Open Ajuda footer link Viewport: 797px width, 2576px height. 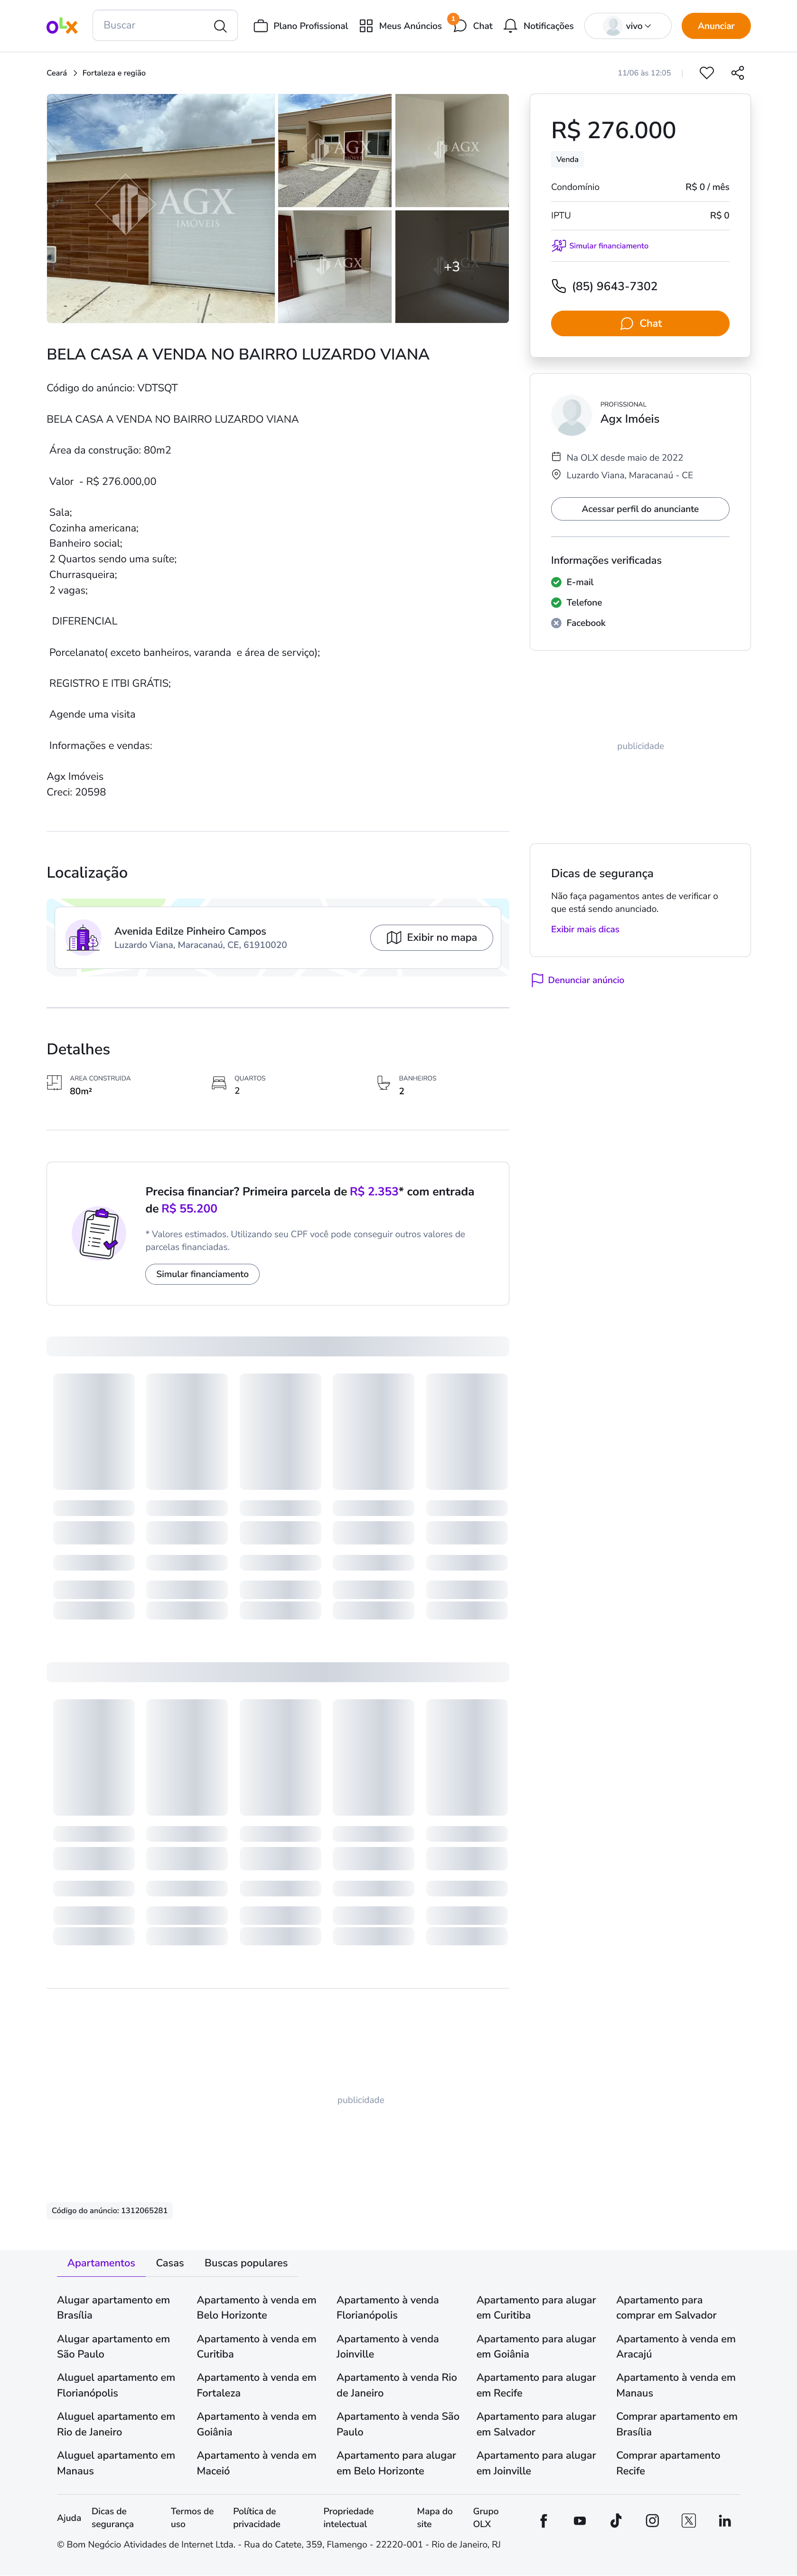69,2518
